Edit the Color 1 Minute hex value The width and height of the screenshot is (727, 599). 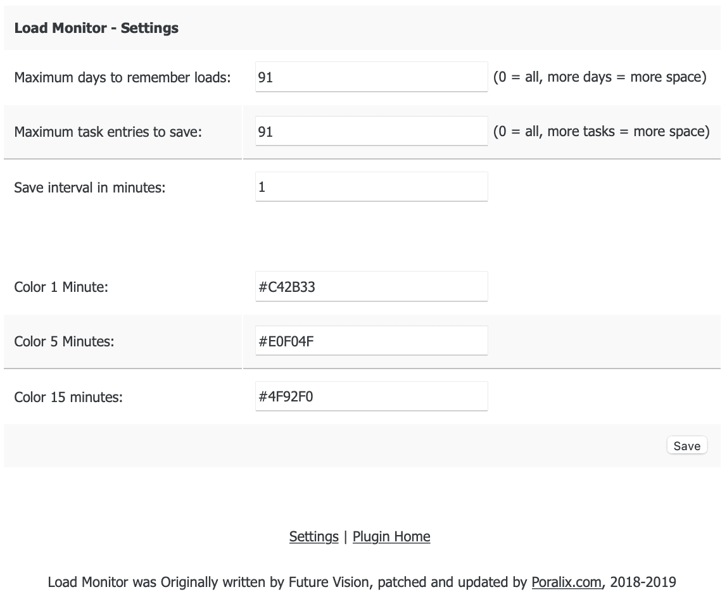click(x=370, y=286)
